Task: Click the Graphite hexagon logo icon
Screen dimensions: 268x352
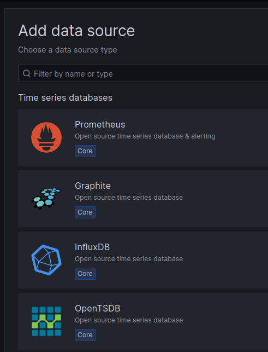Action: [x=46, y=199]
